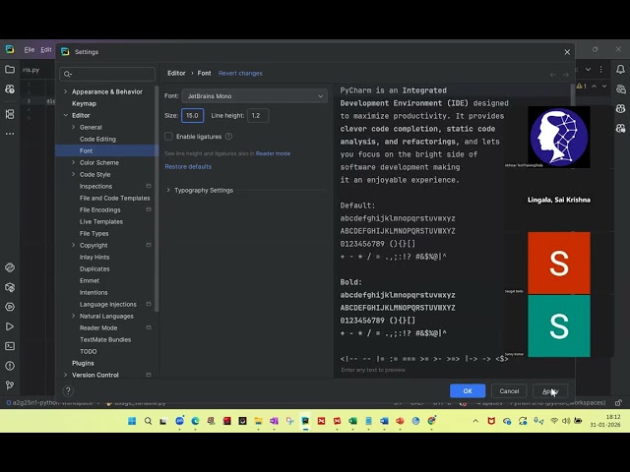Open the Font family dropdown
The height and width of the screenshot is (472, 630).
(x=254, y=96)
